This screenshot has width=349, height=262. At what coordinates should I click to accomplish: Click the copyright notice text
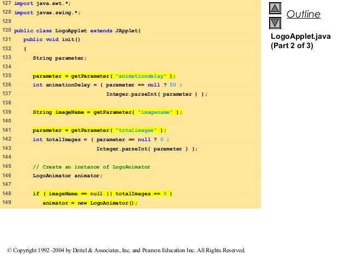point(126,251)
